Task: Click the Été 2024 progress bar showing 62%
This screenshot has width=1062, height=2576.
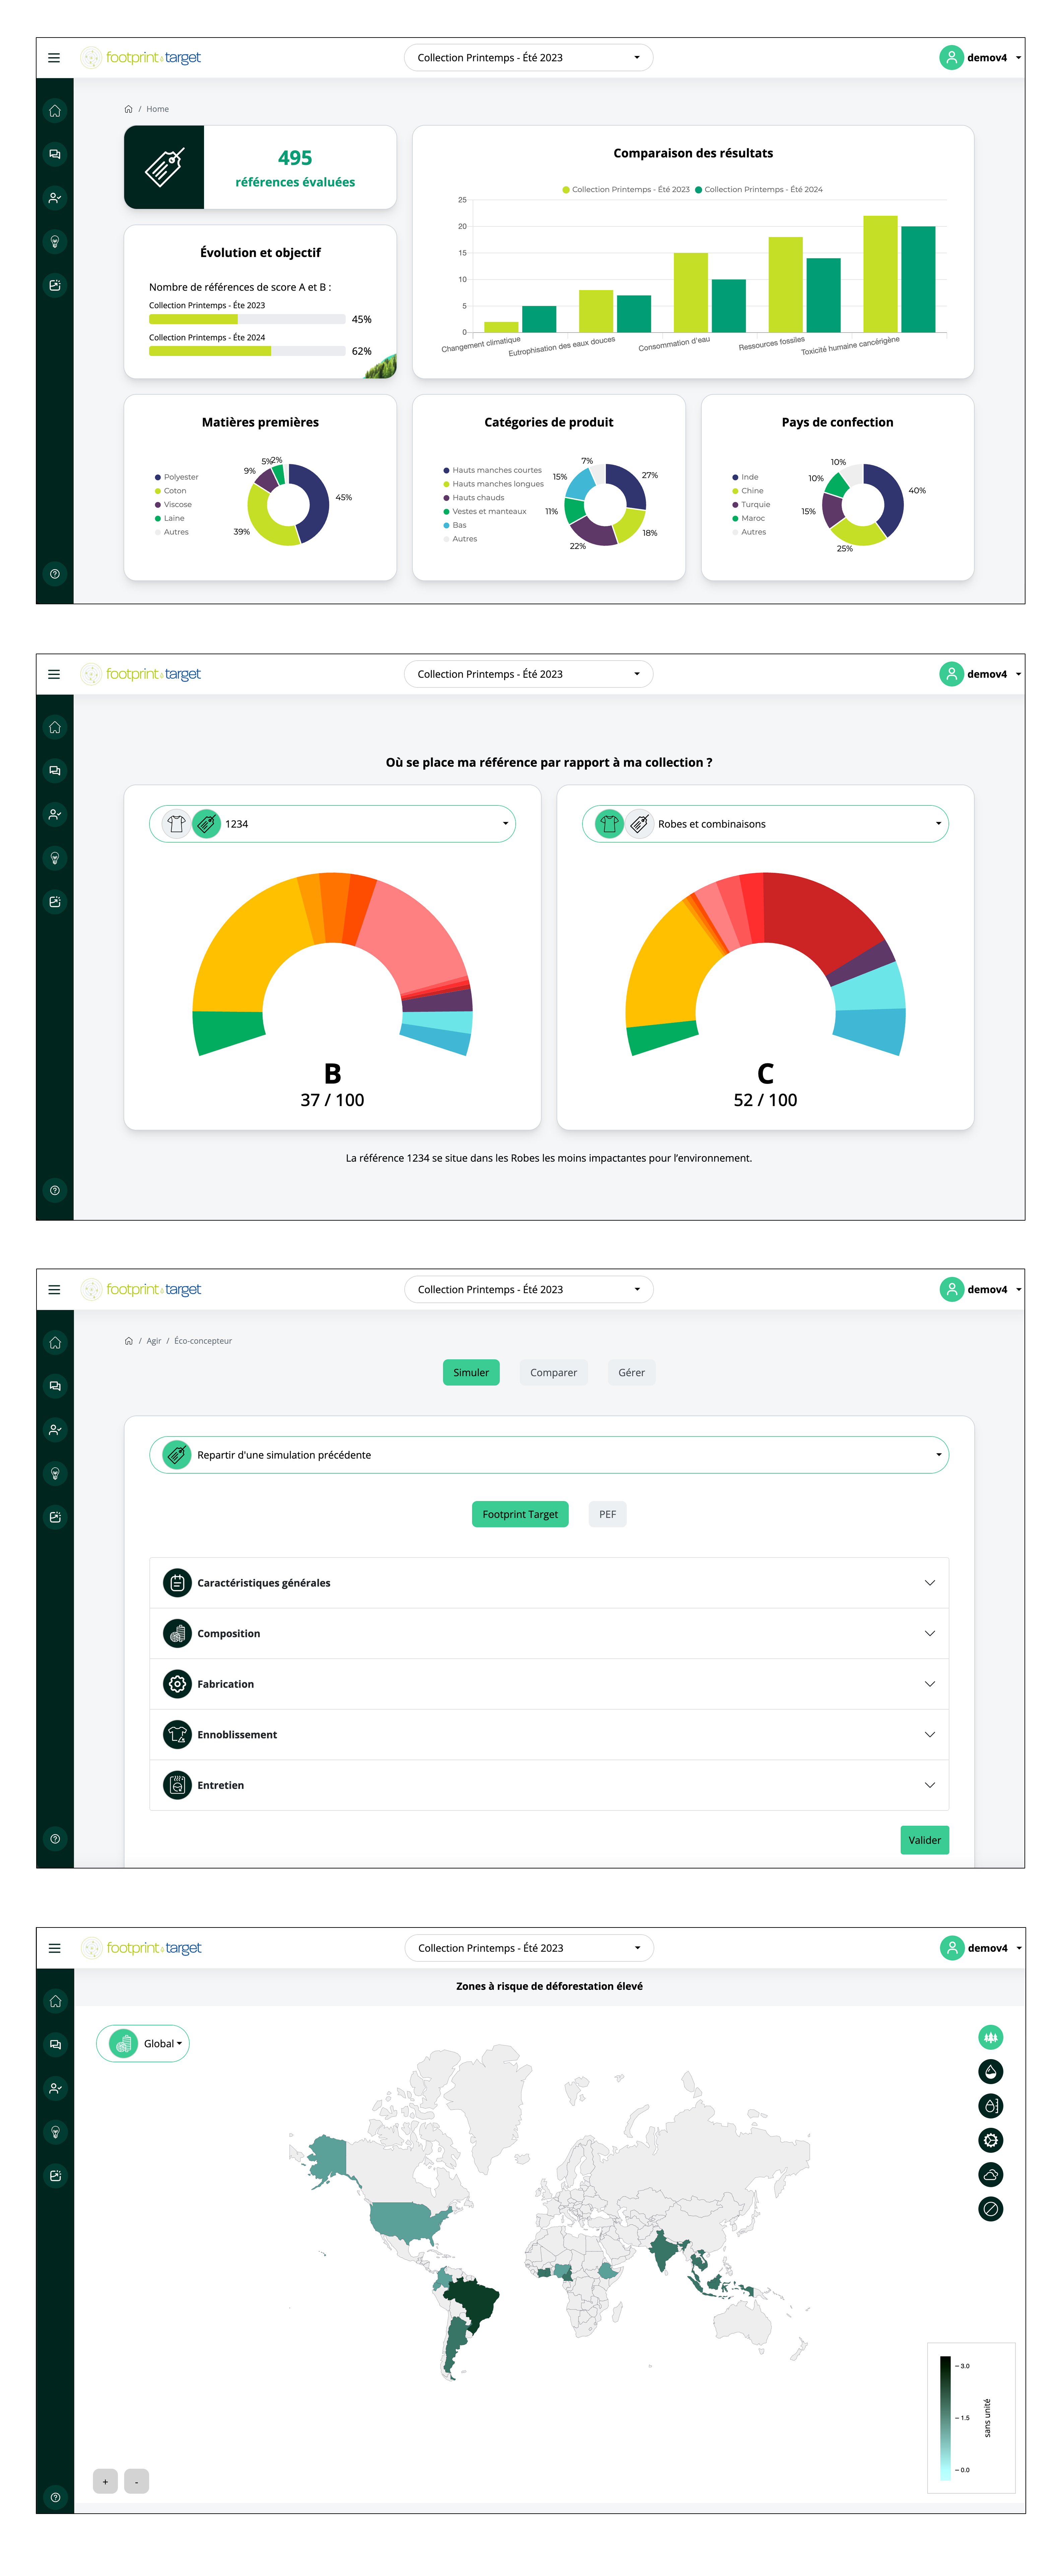Action: tap(247, 351)
